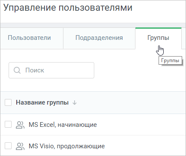
Task: Tick the select-all checkbox in the table header
Action: click(8, 102)
